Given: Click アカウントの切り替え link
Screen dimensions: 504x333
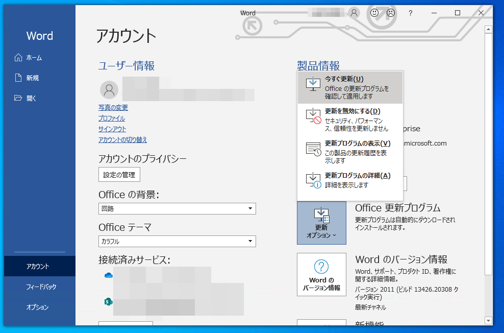Looking at the screenshot, I should point(122,139).
